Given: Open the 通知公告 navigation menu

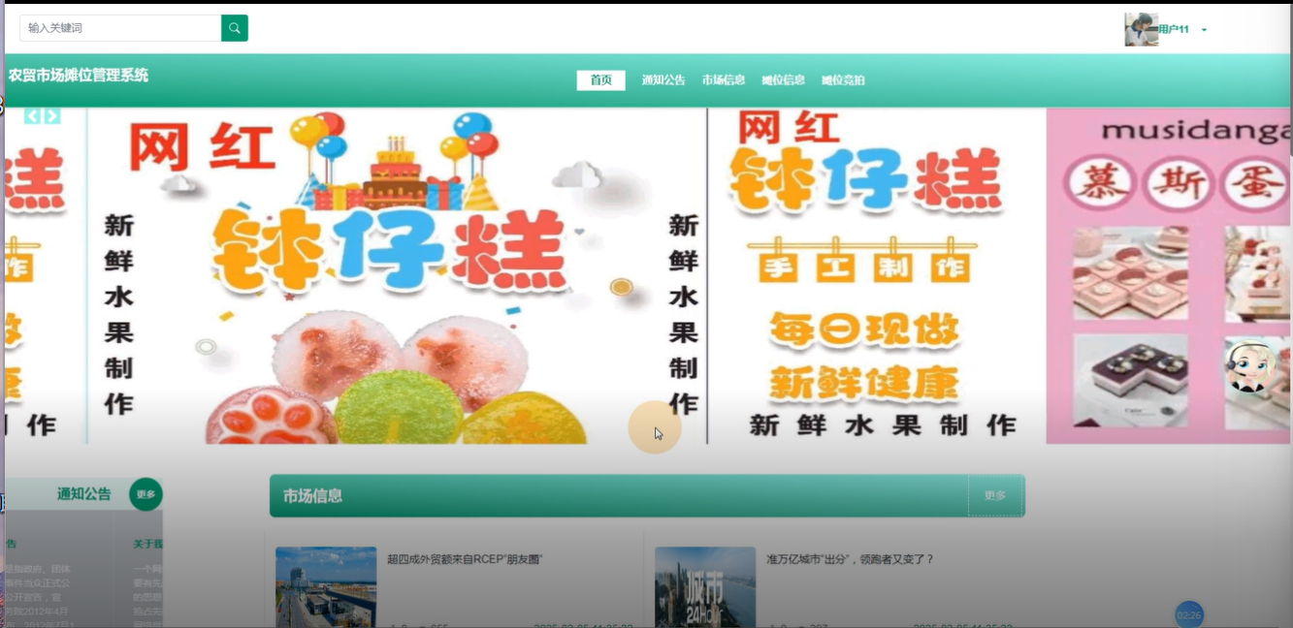Looking at the screenshot, I should pyautogui.click(x=663, y=80).
